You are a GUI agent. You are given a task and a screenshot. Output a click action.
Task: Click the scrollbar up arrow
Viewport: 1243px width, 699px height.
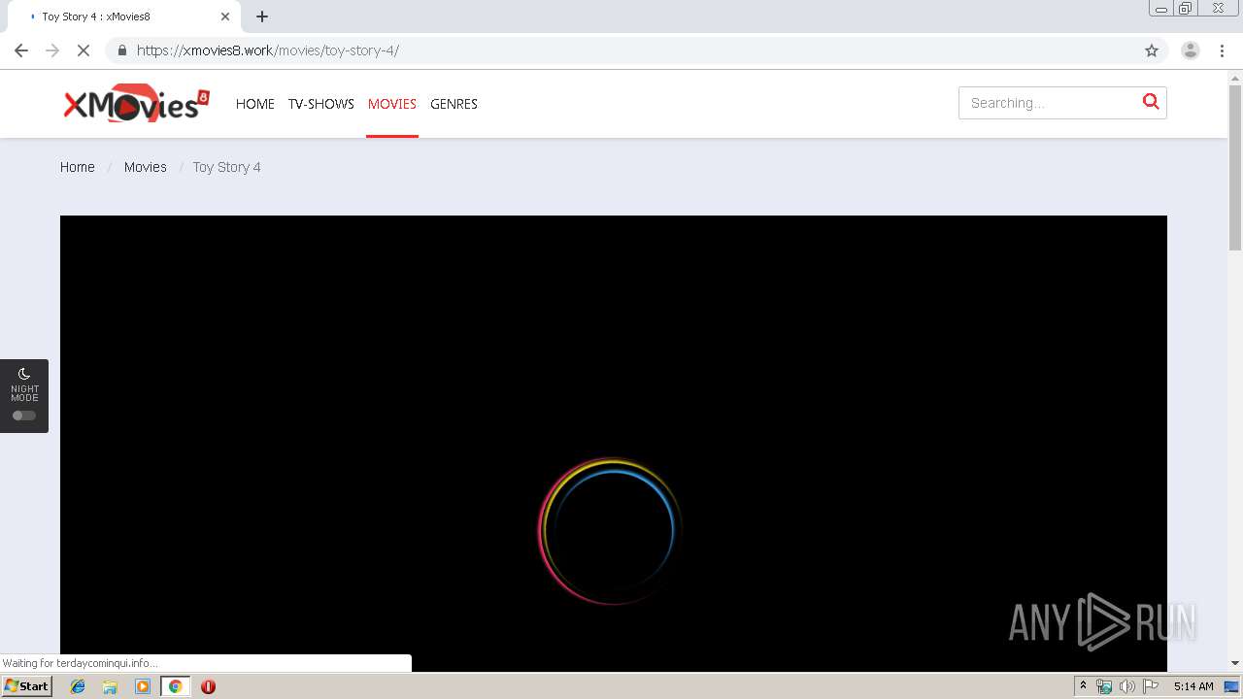pos(1235,77)
